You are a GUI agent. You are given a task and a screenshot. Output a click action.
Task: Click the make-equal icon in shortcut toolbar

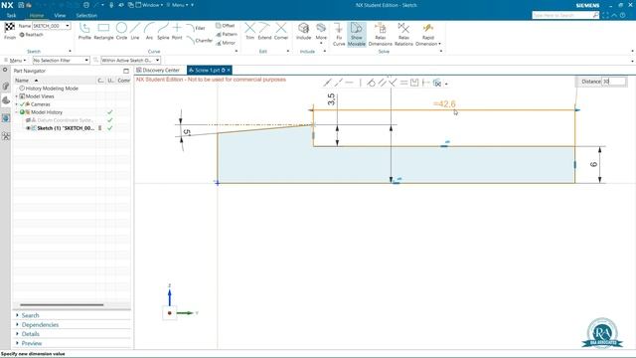pyautogui.click(x=403, y=83)
